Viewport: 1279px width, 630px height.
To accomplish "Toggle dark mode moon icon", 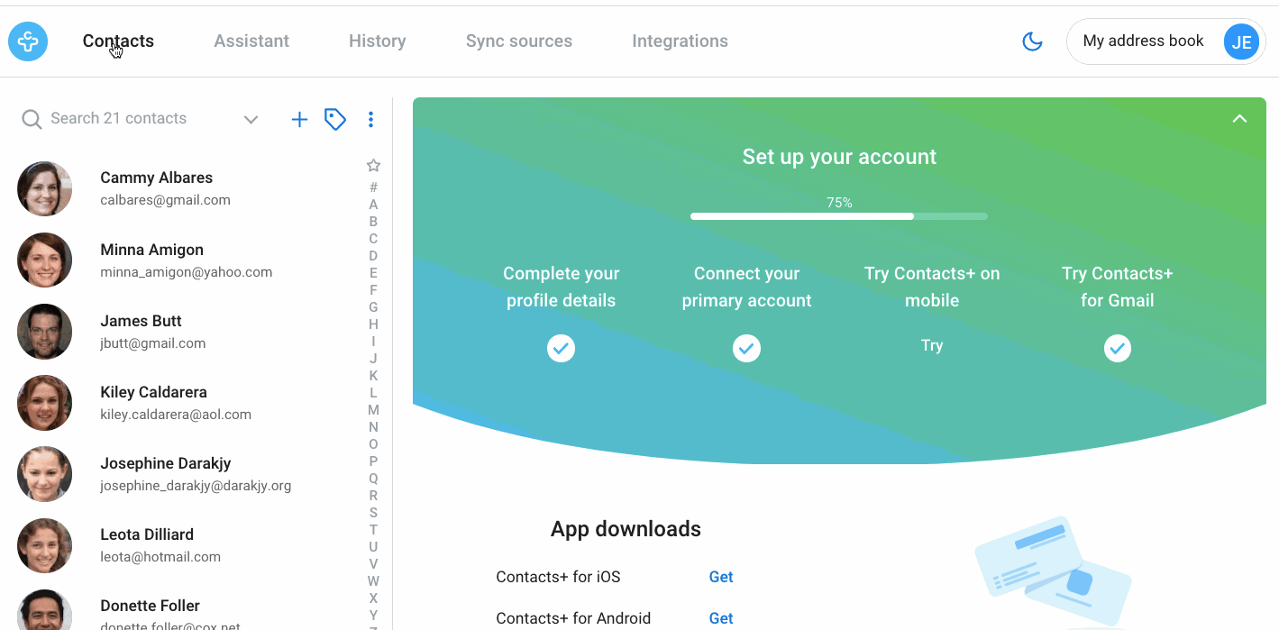I will click(1032, 41).
